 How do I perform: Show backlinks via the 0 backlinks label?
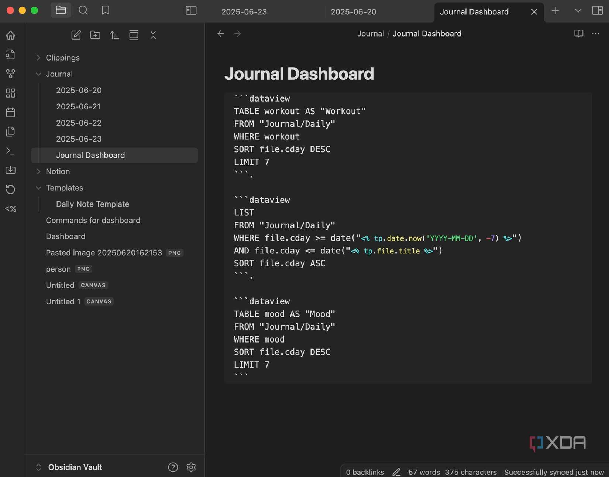(365, 472)
